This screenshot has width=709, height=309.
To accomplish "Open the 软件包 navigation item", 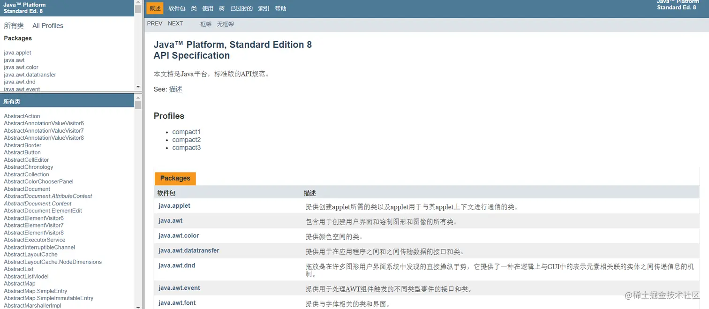I will (x=177, y=8).
